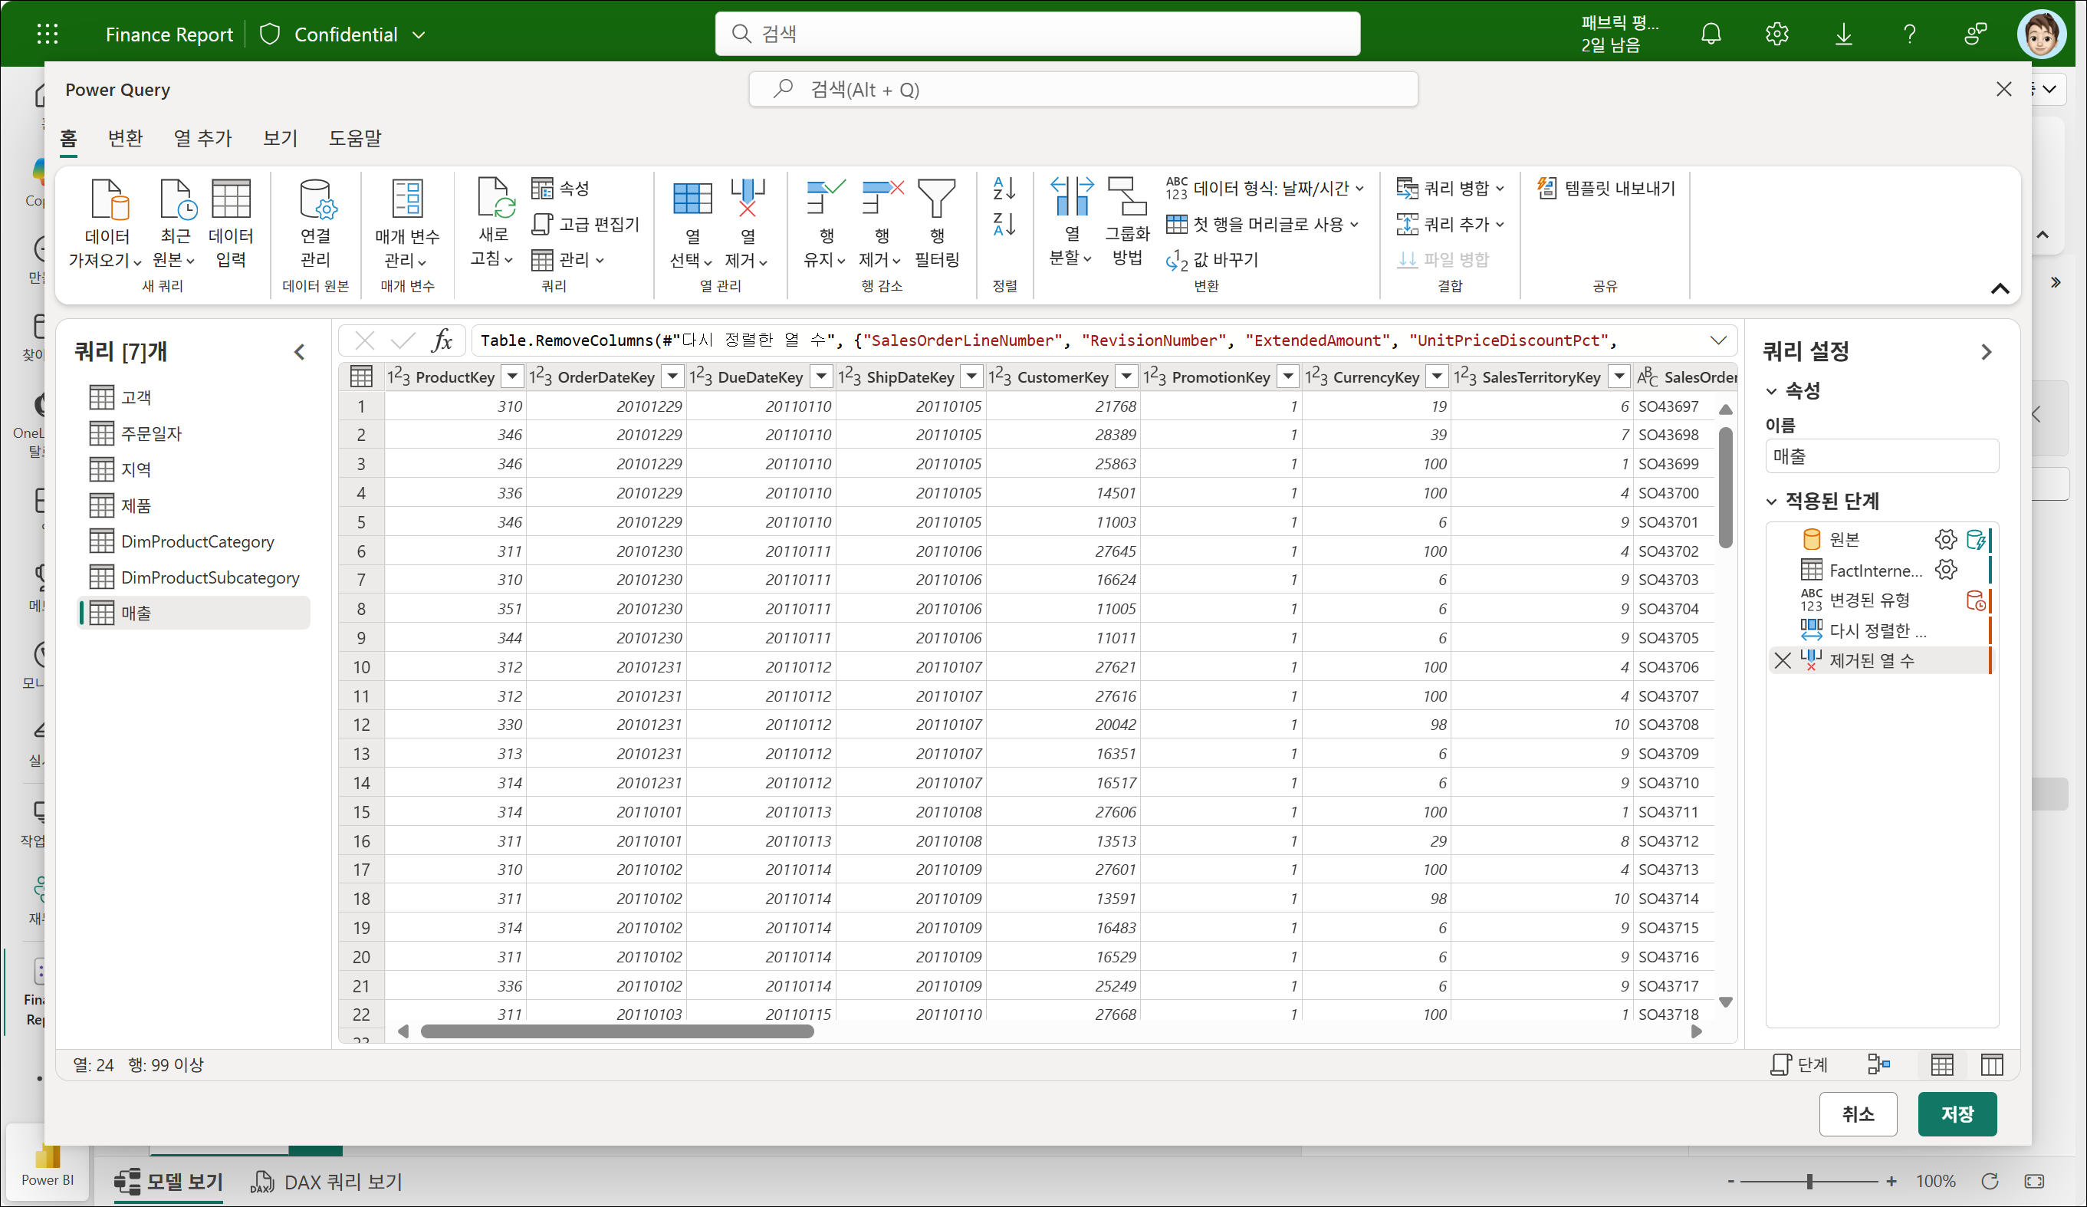Switch to schema view icon at bottom right
The image size is (2087, 1207).
(x=1992, y=1064)
